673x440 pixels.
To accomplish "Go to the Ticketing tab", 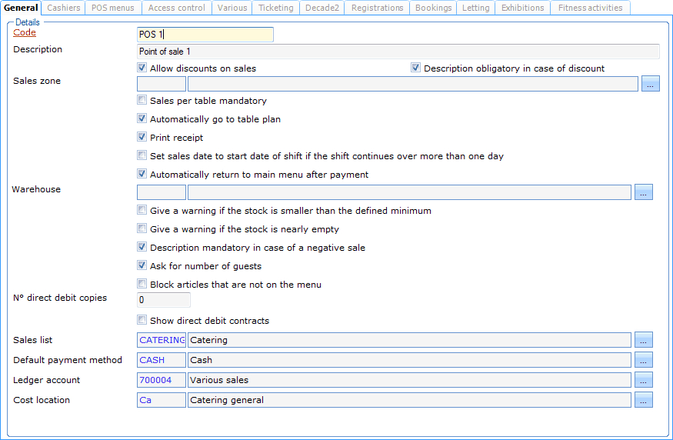I will (x=275, y=8).
